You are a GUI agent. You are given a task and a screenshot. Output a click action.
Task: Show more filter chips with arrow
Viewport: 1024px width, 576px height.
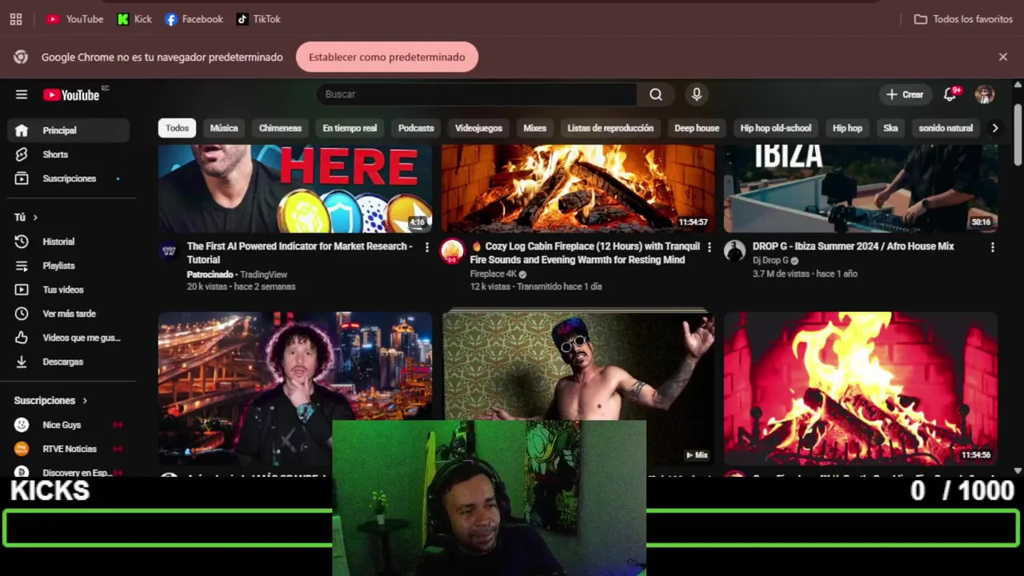click(995, 128)
